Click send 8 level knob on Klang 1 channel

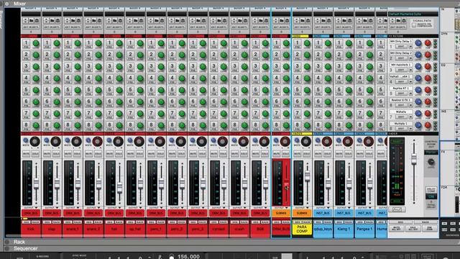(x=349, y=126)
